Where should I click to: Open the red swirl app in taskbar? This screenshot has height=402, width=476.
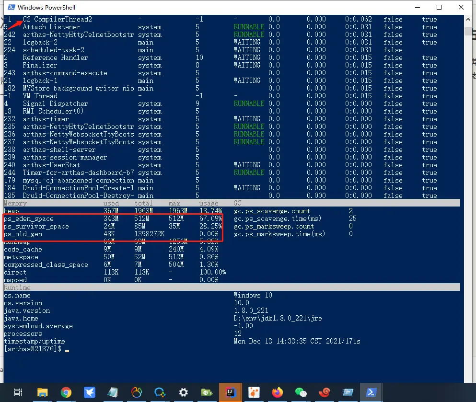point(325,392)
